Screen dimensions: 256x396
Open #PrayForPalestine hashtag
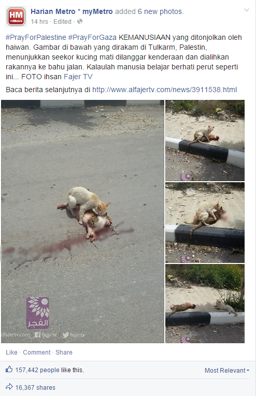pos(36,37)
